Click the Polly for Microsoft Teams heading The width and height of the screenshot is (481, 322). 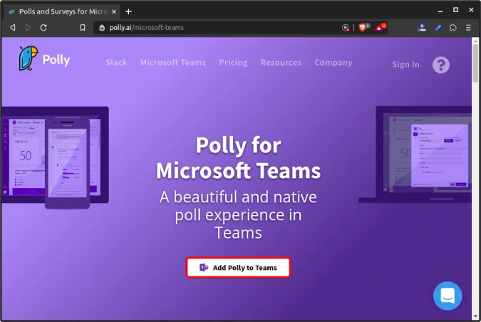[x=238, y=157]
